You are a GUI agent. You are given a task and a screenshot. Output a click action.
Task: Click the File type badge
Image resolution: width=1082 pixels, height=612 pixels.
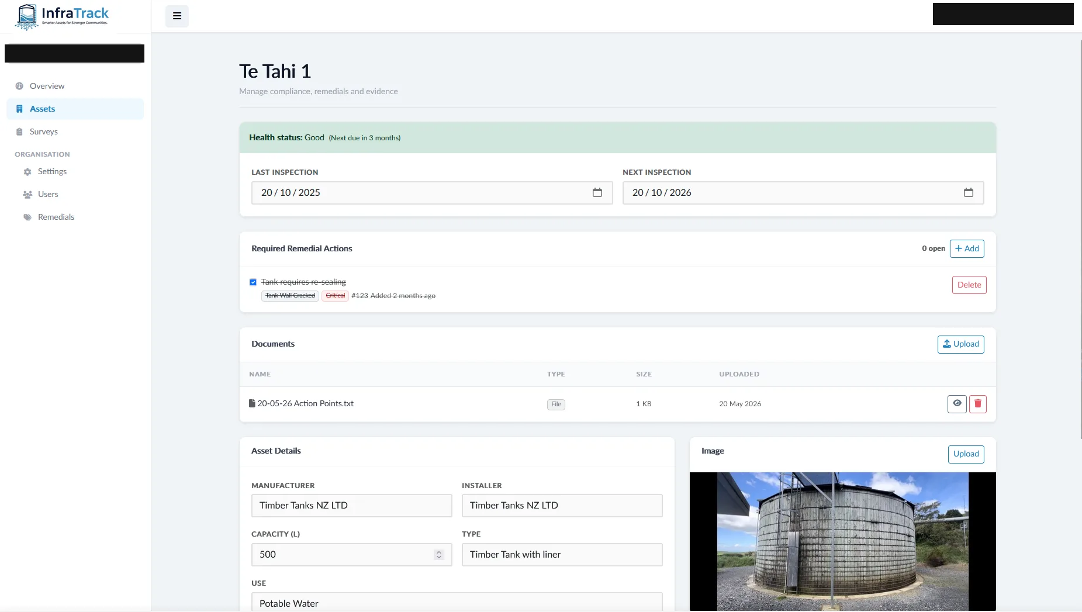556,404
